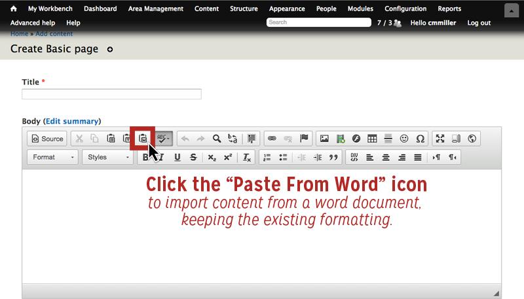
Task: Toggle Strikethrough formatting
Action: (193, 157)
